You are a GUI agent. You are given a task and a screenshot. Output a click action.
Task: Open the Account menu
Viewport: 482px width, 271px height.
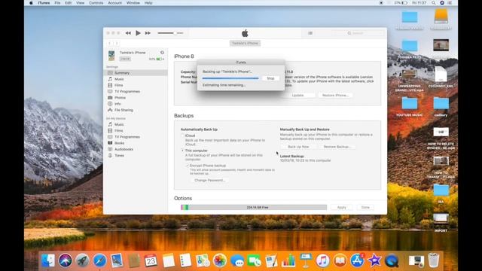[114, 3]
